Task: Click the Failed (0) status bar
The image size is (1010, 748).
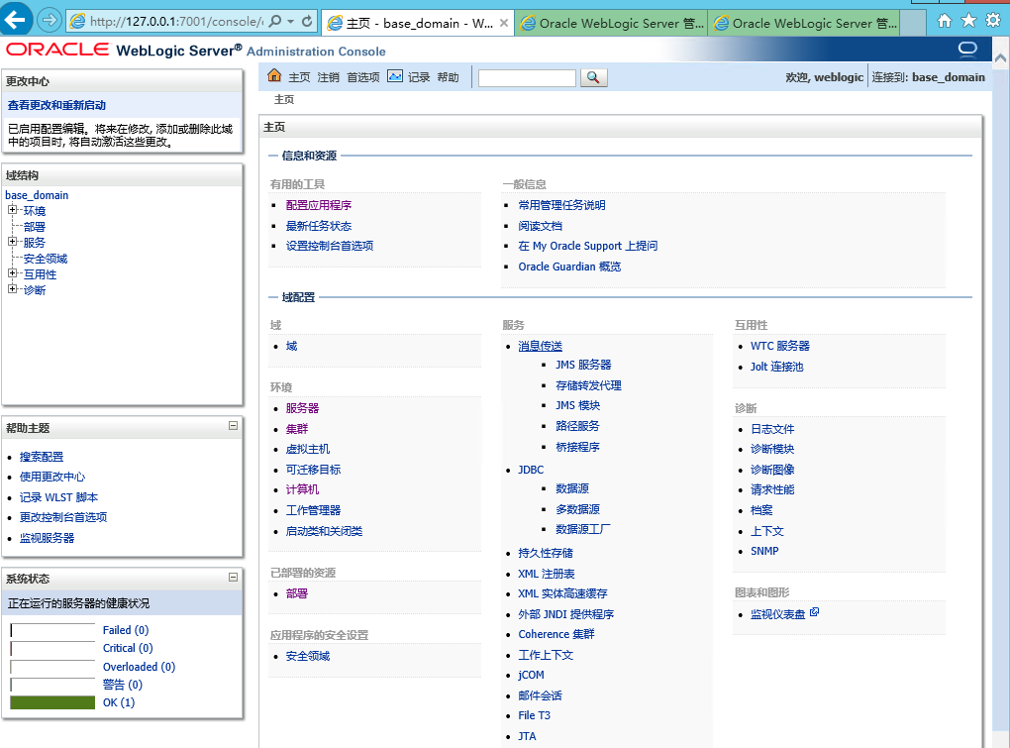Action: tap(52, 630)
